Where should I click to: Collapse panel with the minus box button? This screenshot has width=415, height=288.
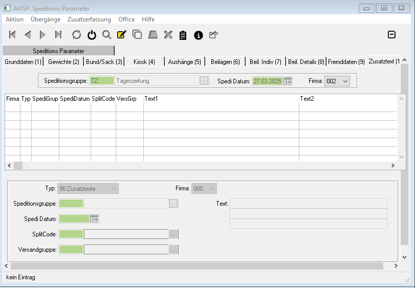tap(391, 35)
